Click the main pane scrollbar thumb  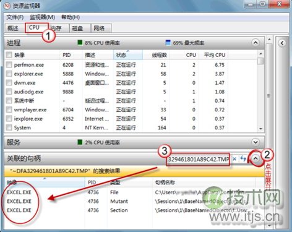(x=269, y=95)
